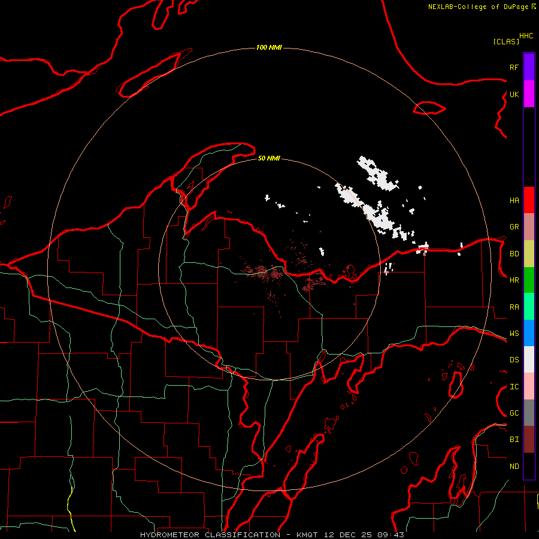Click the 'GC' legend label
The width and height of the screenshot is (539, 539).
tap(514, 413)
